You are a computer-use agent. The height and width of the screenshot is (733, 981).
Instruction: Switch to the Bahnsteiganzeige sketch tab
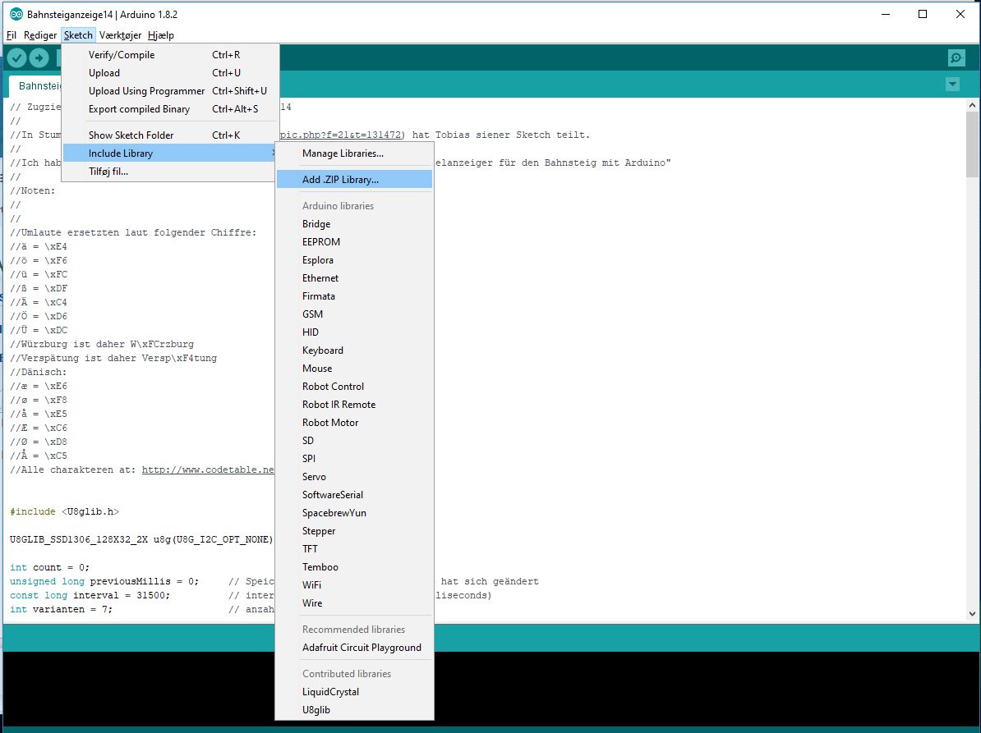pyautogui.click(x=36, y=86)
